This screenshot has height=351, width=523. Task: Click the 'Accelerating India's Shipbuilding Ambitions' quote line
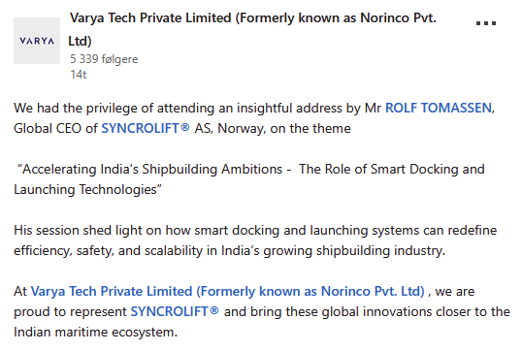(x=152, y=170)
